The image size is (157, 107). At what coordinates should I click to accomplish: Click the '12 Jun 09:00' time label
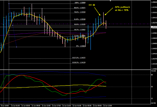click(x=97, y=106)
